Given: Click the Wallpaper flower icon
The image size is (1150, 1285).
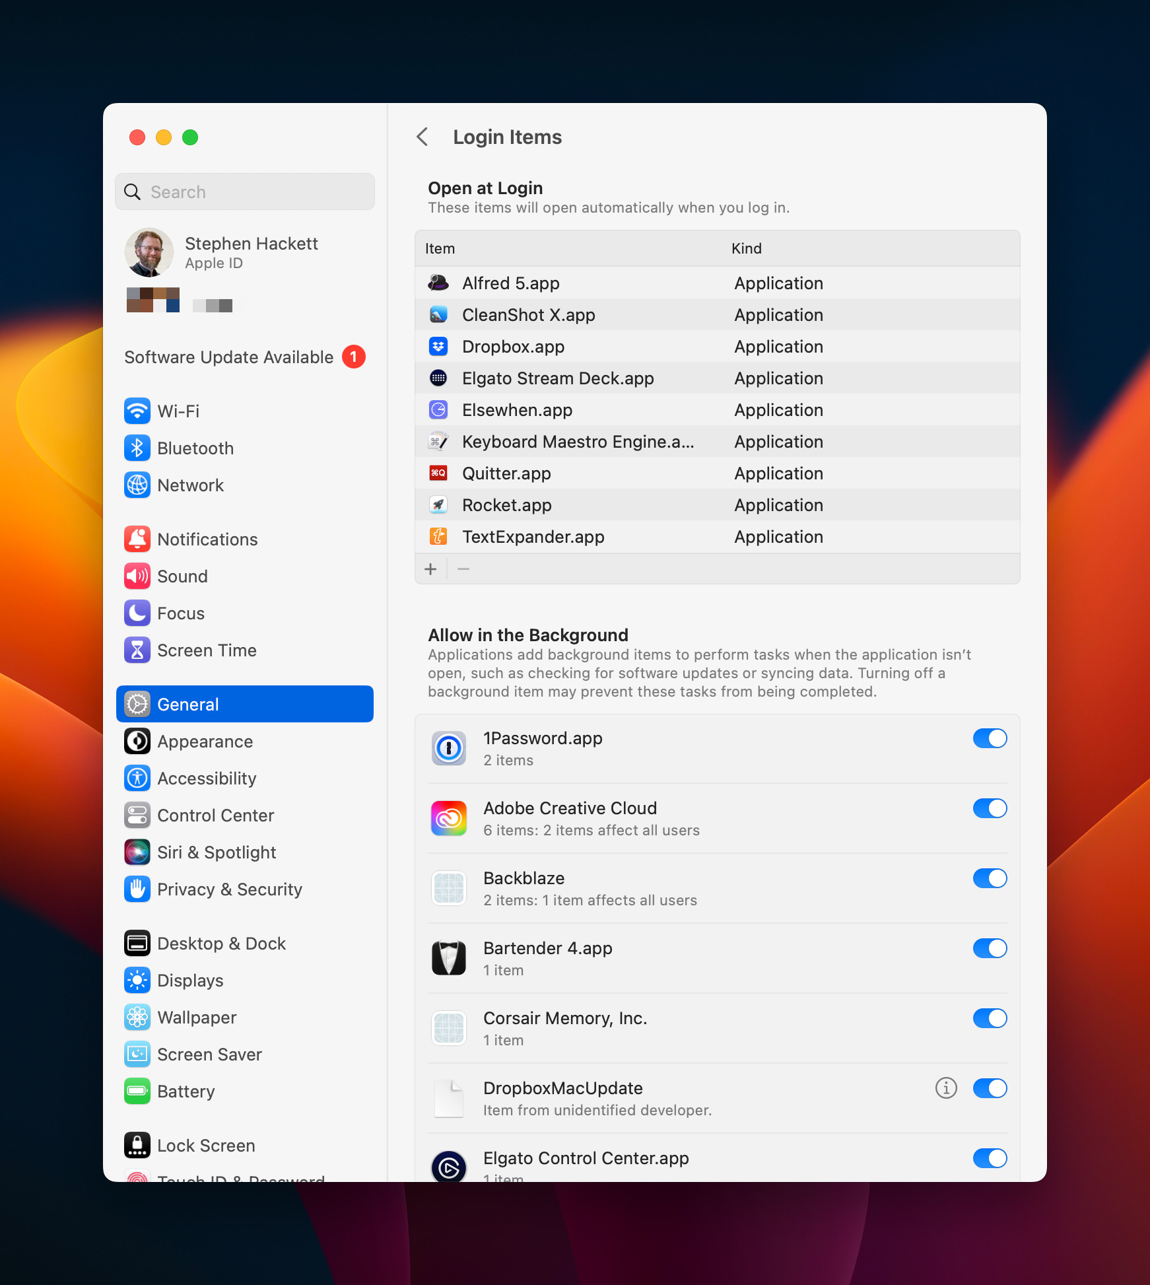Looking at the screenshot, I should 137,1017.
